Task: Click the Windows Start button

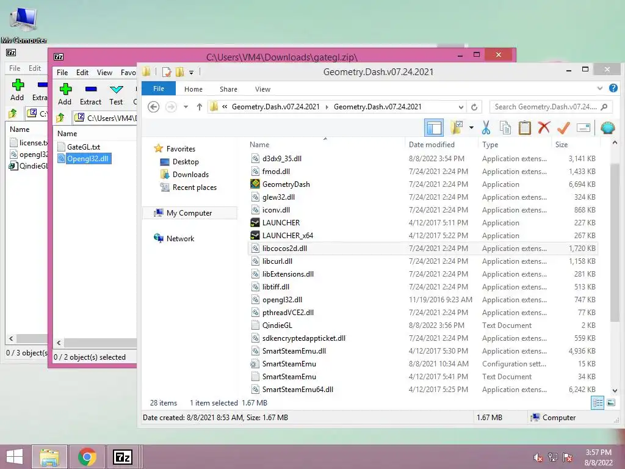Action: point(15,457)
